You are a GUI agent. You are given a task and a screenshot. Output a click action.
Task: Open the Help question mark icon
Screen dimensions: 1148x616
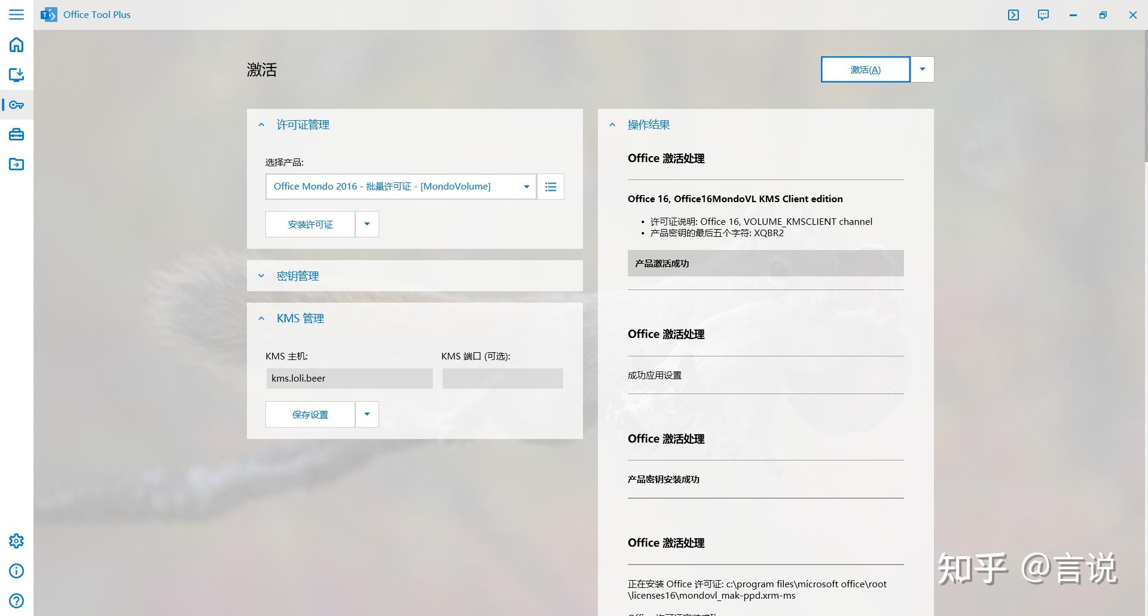pyautogui.click(x=16, y=600)
